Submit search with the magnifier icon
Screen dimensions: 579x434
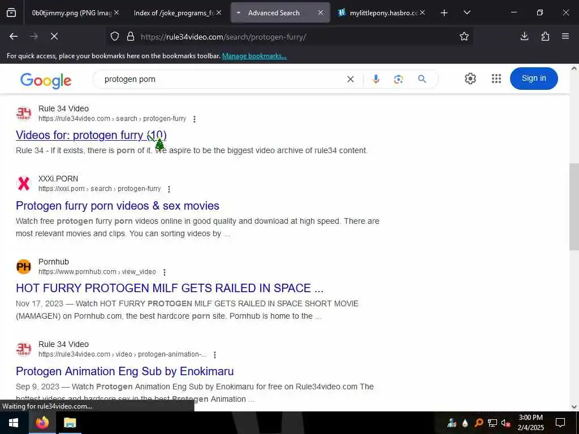[422, 79]
